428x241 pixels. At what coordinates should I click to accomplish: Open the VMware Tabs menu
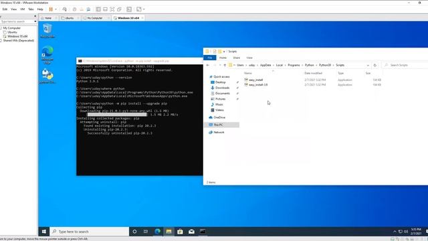[x=31, y=9]
